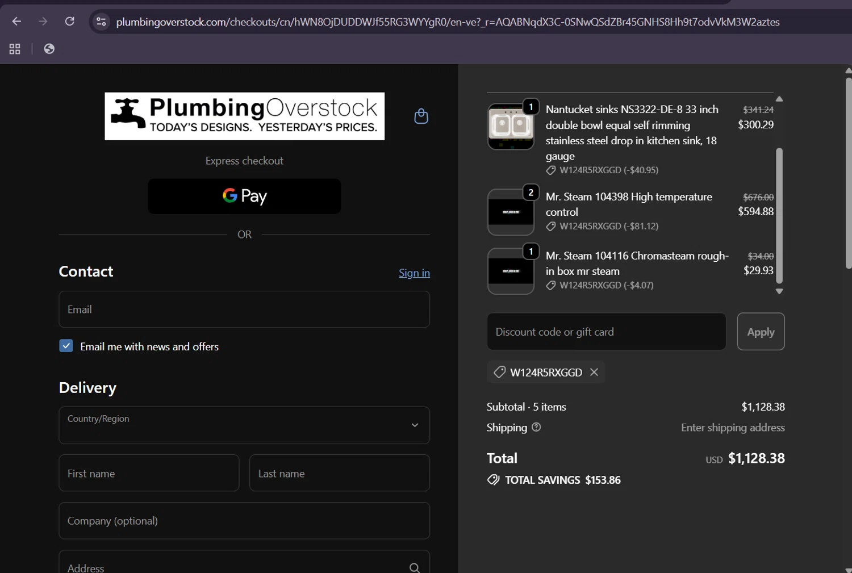Click Enter shipping address text
This screenshot has width=852, height=573.
click(x=733, y=428)
